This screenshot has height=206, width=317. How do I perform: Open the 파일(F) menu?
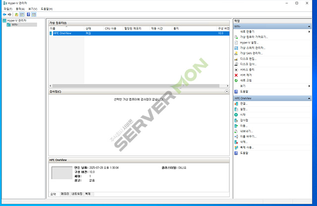coord(8,9)
